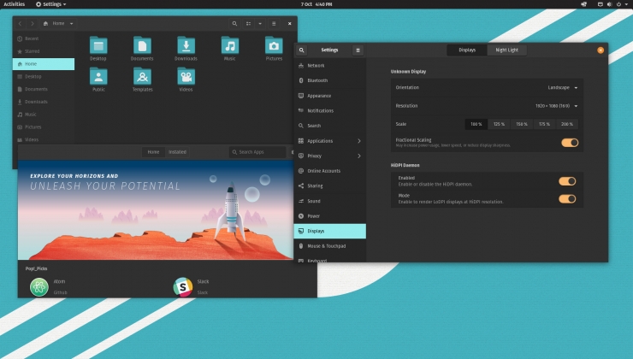
Task: Toggle the HiDPI Mode switch
Action: click(x=567, y=199)
